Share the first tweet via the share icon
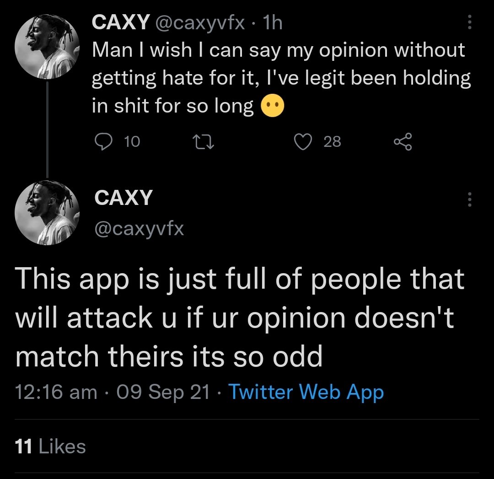This screenshot has width=494, height=479. tap(403, 142)
